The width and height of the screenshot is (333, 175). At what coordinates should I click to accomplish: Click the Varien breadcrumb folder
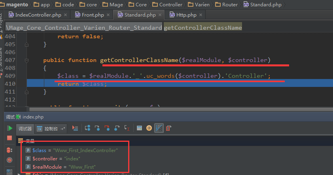point(199,4)
